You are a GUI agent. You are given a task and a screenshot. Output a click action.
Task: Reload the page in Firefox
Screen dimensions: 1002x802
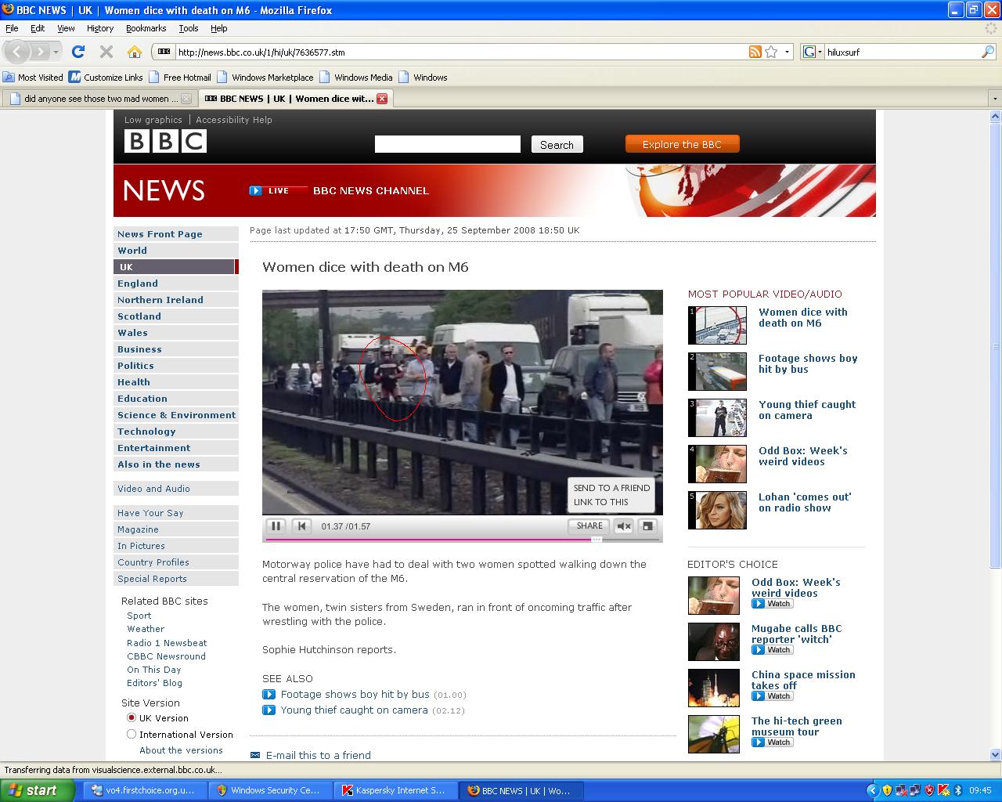77,52
